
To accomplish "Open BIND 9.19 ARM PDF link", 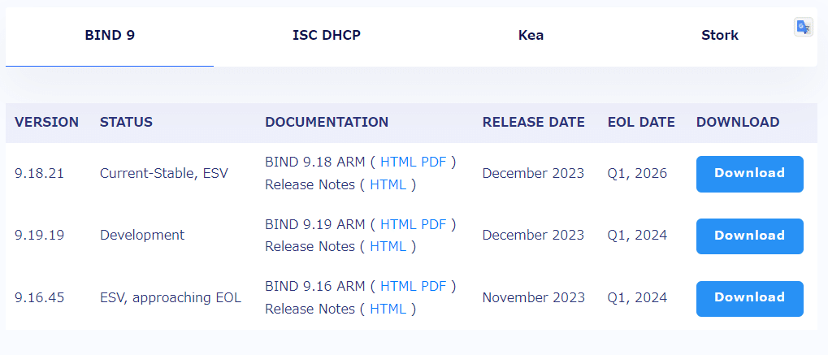I will (x=434, y=224).
